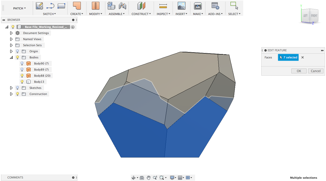Screen dimensions: 326x181
Task: Toggle visibility lightbulb for Construction folder
Action: [x=17, y=94]
